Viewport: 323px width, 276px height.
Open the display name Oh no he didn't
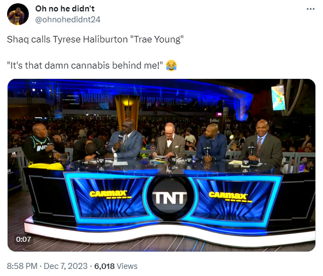[x=65, y=9]
